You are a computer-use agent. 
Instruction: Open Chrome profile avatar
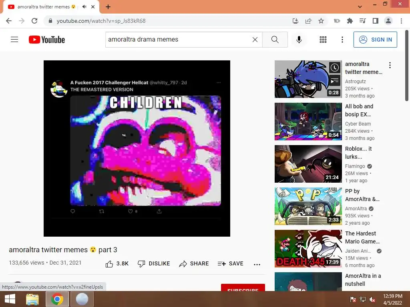[x=388, y=21]
